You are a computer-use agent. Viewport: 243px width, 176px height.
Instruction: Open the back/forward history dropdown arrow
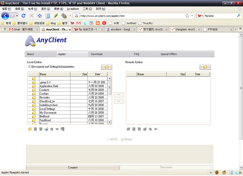(x=17, y=16)
